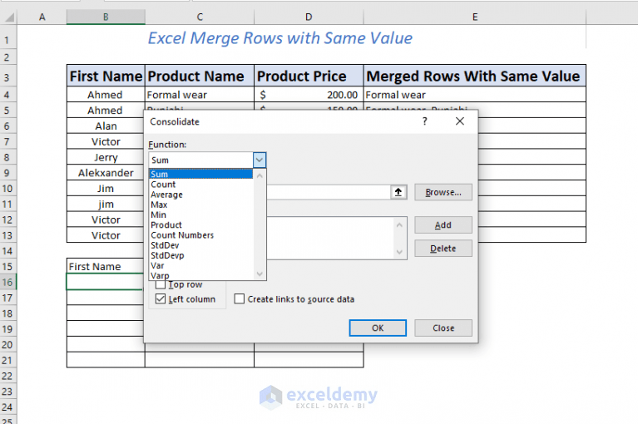Click All references list scroll down arrow
This screenshot has width=638, height=424.
[x=399, y=252]
